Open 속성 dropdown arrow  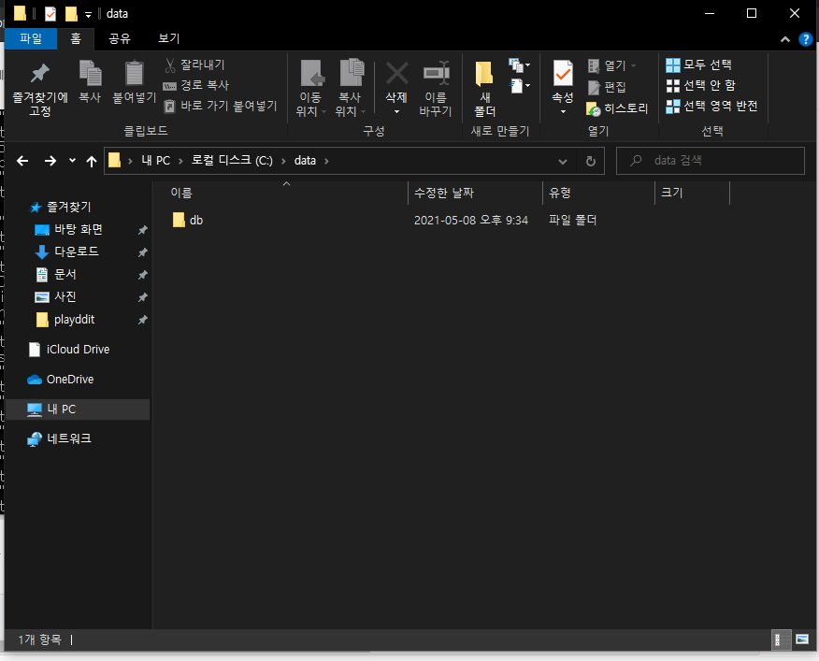pos(563,111)
